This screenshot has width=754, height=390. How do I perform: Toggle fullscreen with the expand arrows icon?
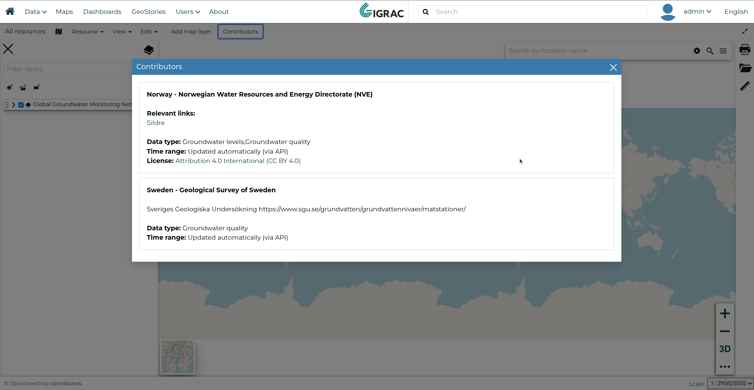[745, 31]
